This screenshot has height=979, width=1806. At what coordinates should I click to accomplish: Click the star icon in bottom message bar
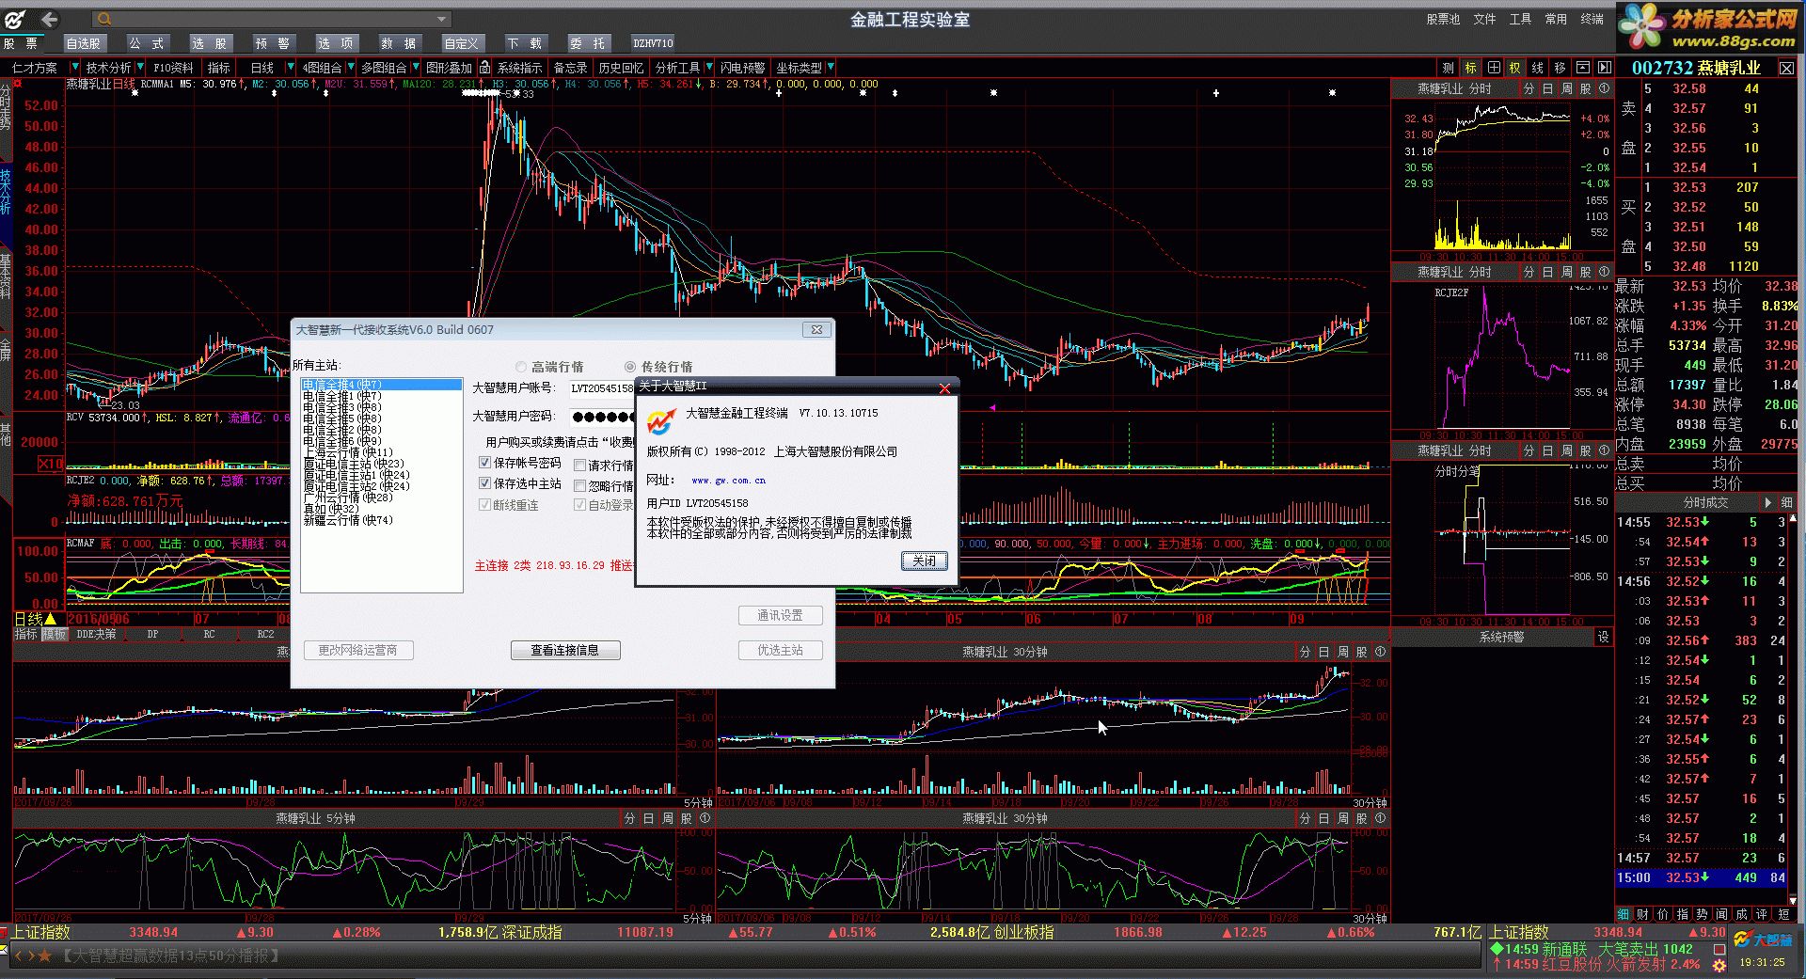click(x=44, y=955)
